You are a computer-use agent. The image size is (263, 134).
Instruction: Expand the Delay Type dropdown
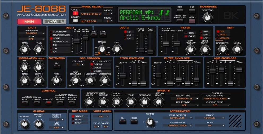click(183, 98)
